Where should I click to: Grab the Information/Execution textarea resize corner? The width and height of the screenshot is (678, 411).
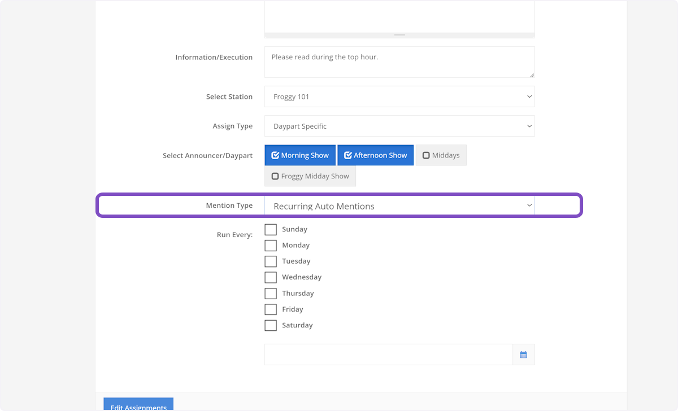(x=532, y=75)
